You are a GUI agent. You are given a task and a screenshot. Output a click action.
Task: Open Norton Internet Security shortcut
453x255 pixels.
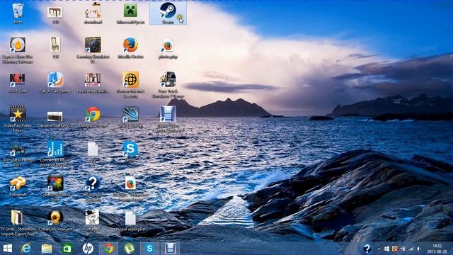(130, 79)
